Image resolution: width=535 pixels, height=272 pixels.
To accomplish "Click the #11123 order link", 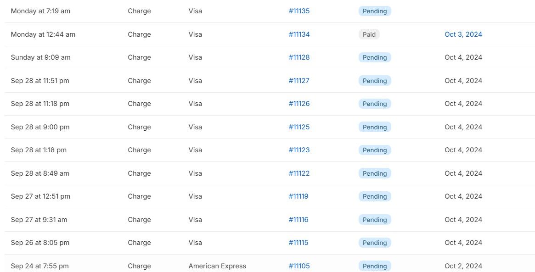I will [x=299, y=150].
